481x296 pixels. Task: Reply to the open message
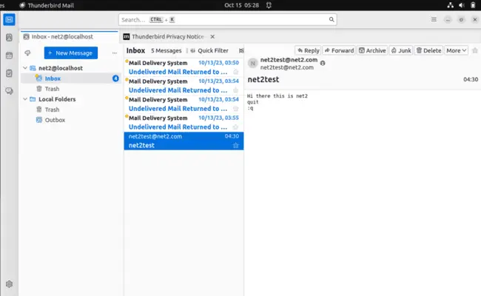click(308, 50)
